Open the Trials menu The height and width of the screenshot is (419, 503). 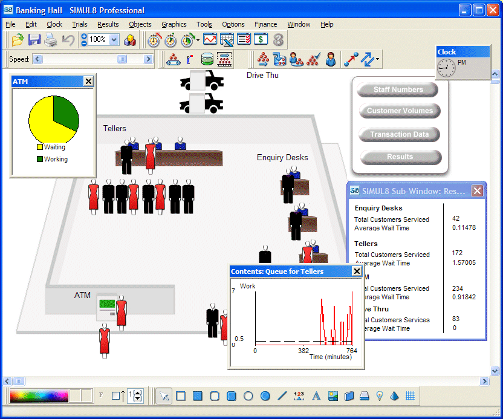point(79,24)
